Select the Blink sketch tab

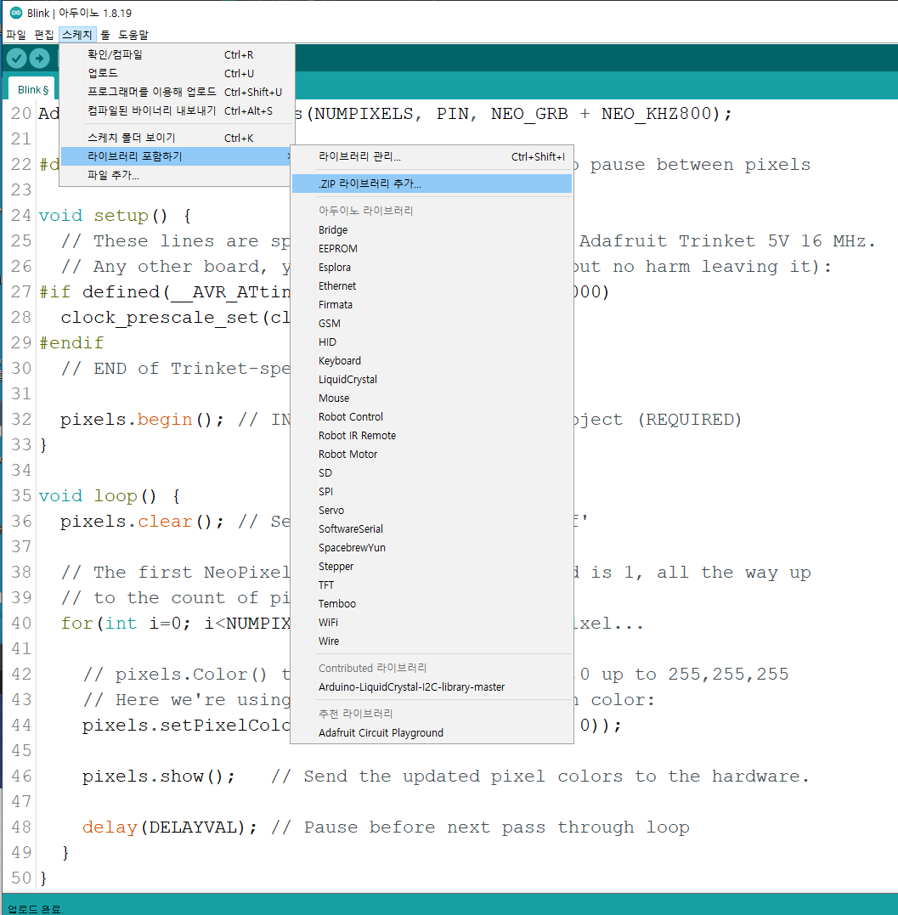(x=32, y=89)
